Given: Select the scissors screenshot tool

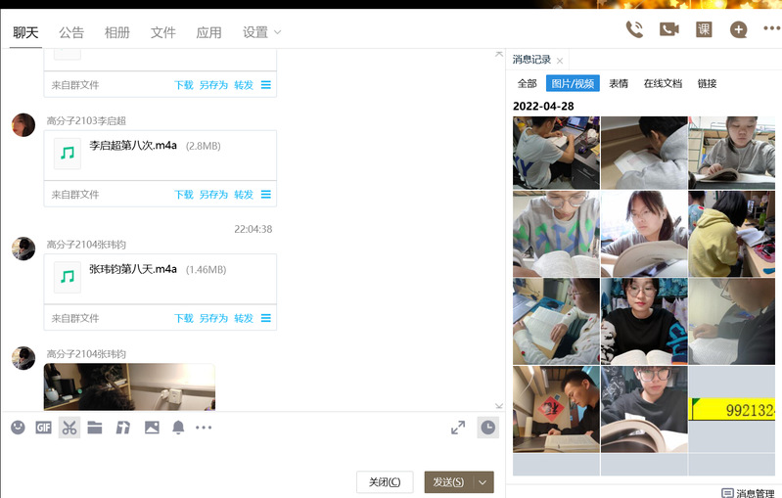Looking at the screenshot, I should (x=69, y=428).
